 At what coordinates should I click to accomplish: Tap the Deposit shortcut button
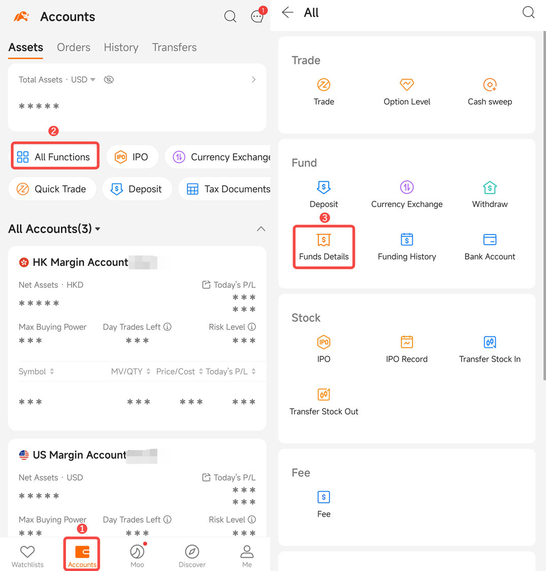(x=137, y=189)
